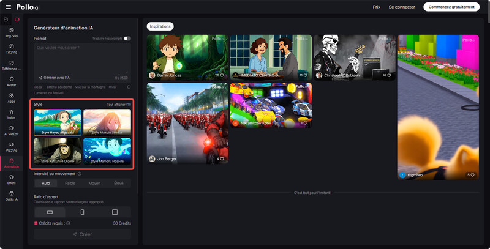This screenshot has height=249, width=490.
Task: Select the Style Makoto Shinkai thumbnail
Action: pos(107,122)
